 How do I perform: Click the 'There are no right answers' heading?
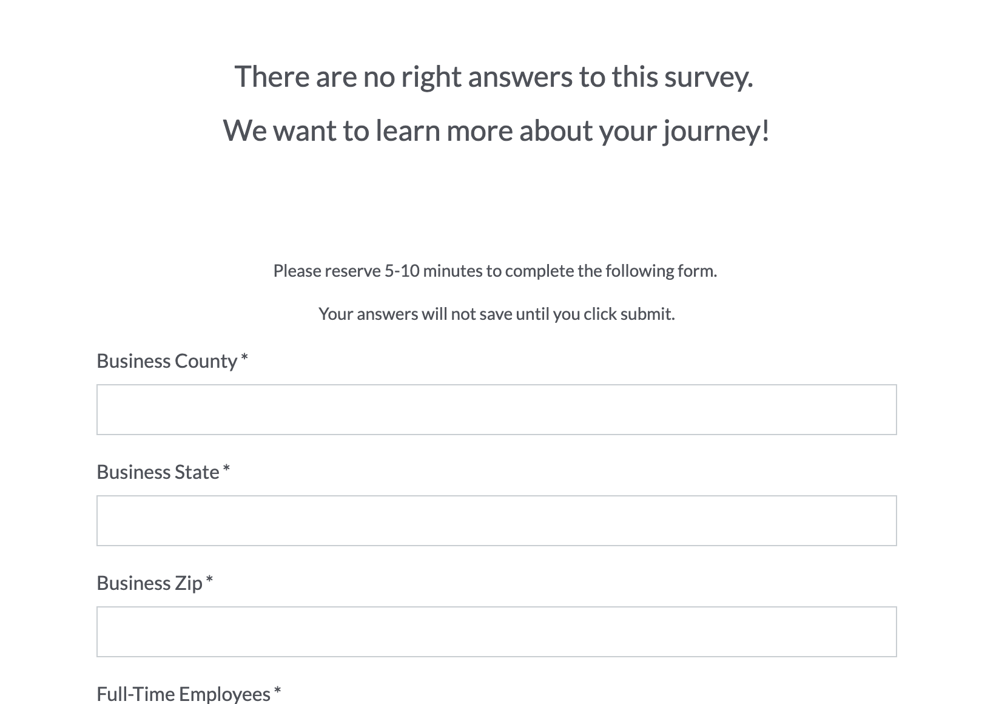click(494, 77)
